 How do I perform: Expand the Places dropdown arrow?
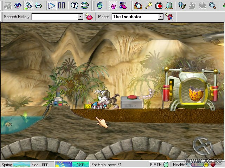click(x=161, y=17)
